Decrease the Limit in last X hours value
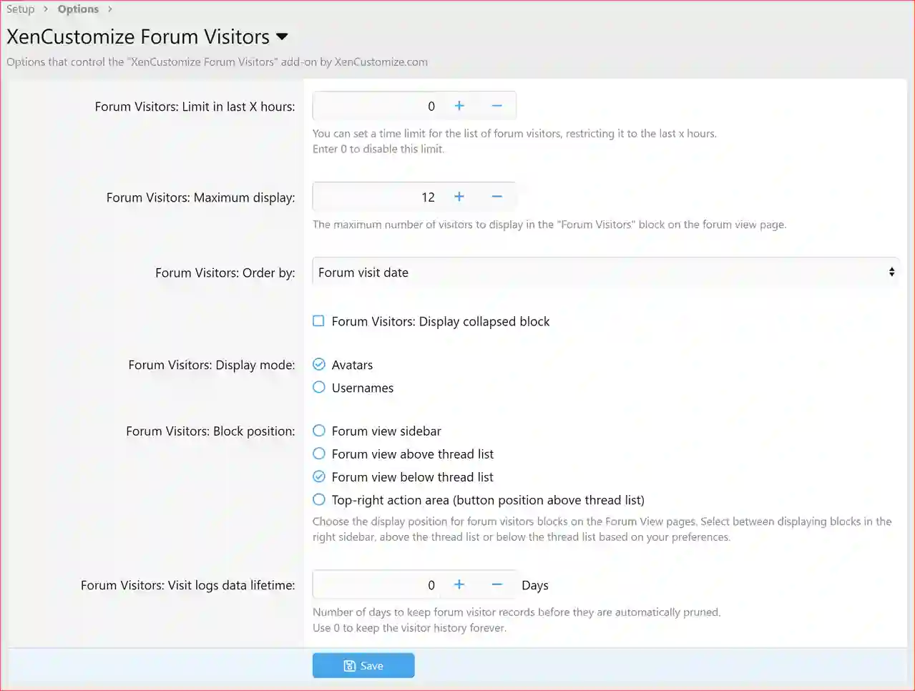 [x=497, y=106]
